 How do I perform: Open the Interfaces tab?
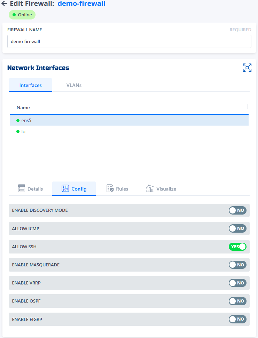[31, 85]
